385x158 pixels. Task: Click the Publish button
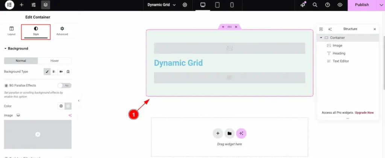[361, 5]
